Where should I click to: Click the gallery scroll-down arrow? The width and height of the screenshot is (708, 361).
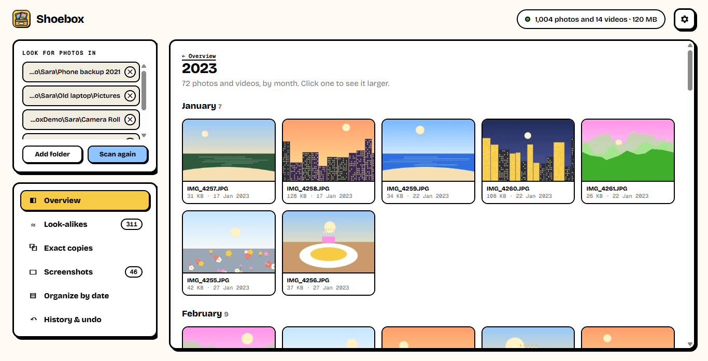tap(690, 344)
